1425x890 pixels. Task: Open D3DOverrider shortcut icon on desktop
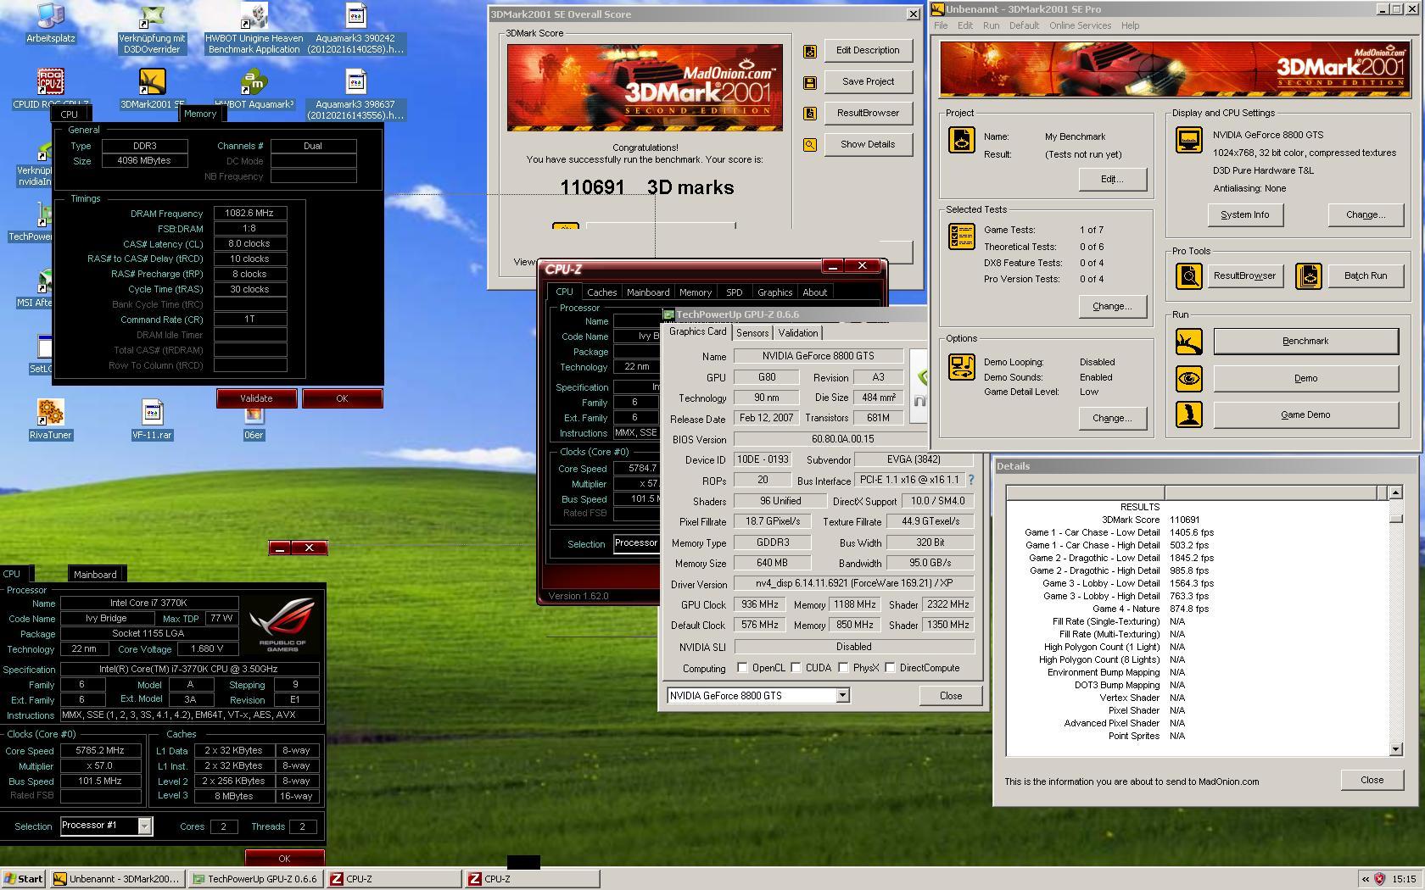[x=153, y=15]
